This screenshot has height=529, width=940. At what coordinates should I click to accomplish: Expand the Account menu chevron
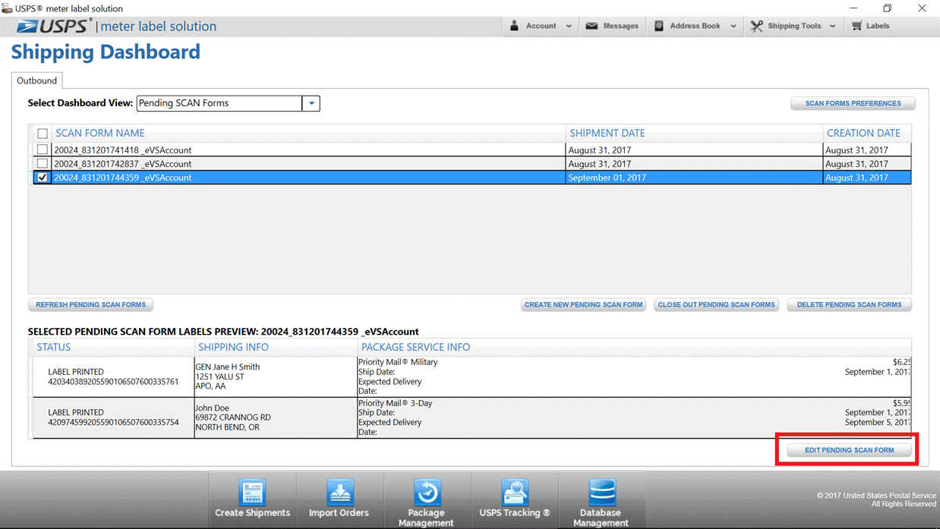[x=569, y=26]
